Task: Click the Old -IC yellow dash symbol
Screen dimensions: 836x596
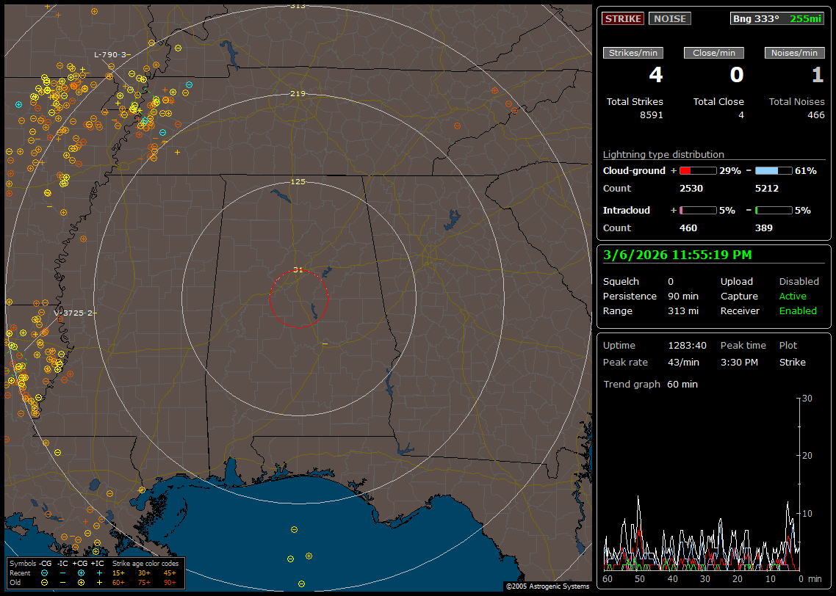Action: point(63,582)
